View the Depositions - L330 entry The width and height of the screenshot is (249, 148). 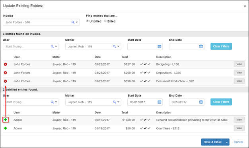[239, 73]
